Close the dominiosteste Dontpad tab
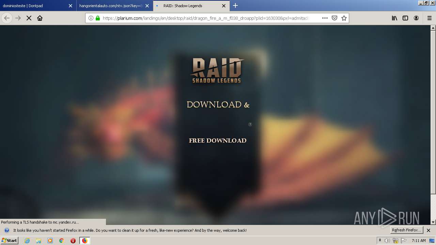The image size is (436, 245). [71, 6]
